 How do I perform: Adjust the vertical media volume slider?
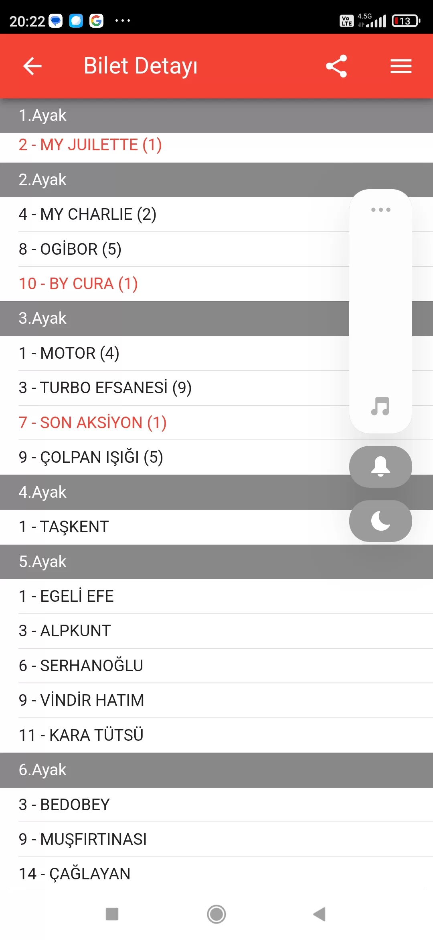[x=380, y=305]
